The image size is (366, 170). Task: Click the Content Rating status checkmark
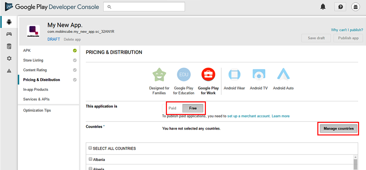pos(75,70)
